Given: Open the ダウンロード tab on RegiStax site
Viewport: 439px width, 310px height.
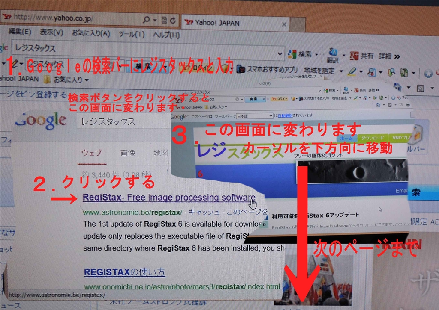Looking at the screenshot, I should [373, 138].
